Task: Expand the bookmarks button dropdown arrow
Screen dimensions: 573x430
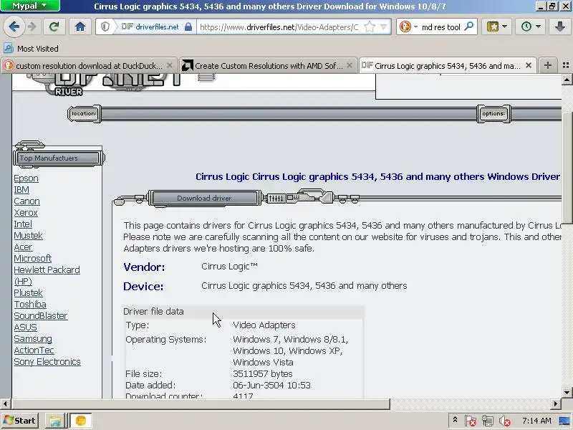Action: (505, 27)
